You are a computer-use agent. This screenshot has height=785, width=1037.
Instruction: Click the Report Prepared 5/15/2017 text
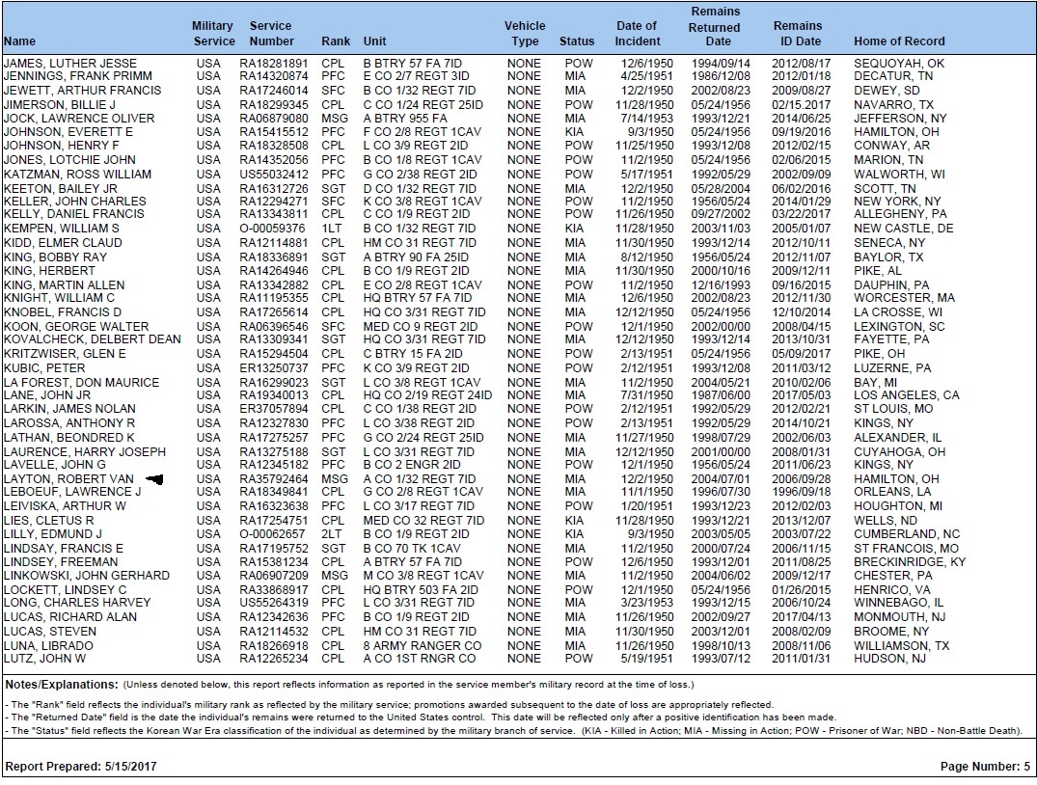click(x=80, y=766)
